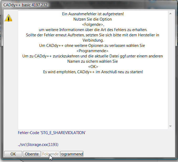Click the word 'Verbindung.' in the message

93,40
